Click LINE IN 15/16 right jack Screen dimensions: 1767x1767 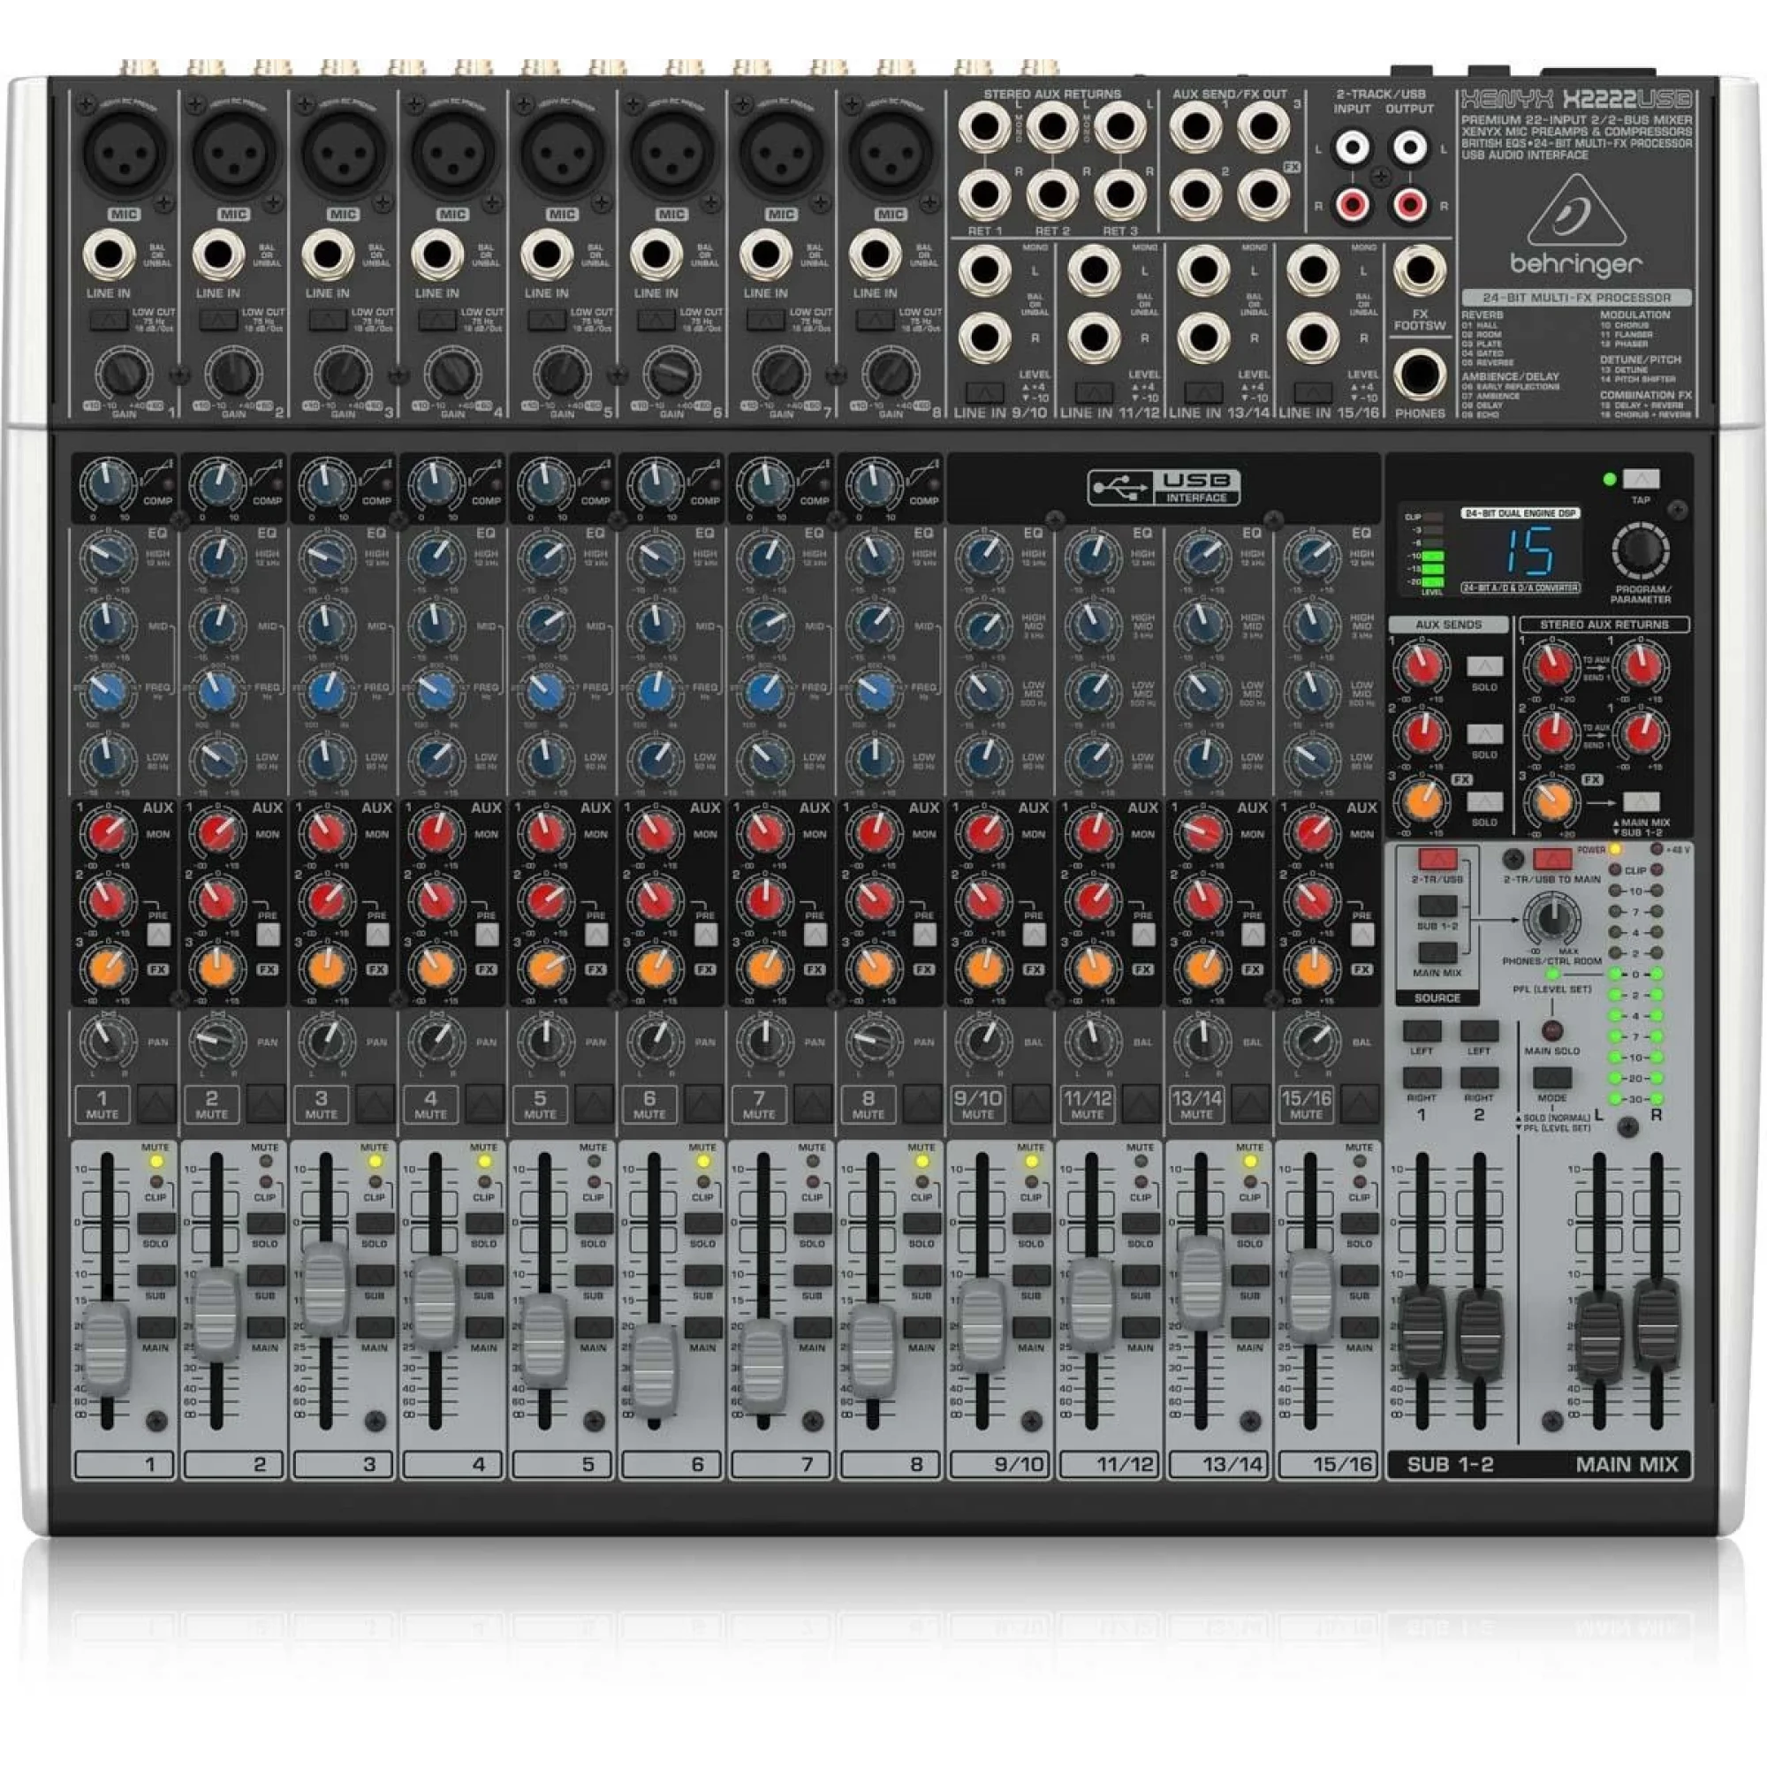(1313, 337)
